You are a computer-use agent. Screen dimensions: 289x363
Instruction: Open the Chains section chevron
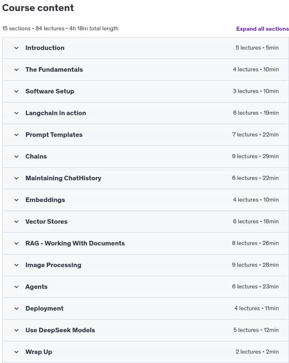point(16,157)
